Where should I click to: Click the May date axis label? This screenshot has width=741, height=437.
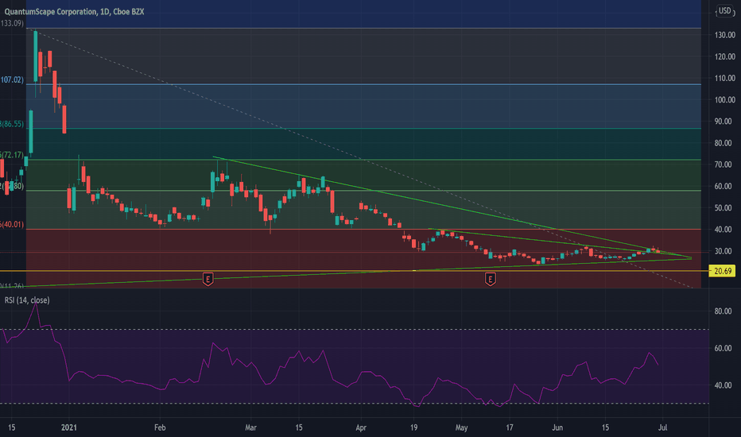tap(461, 427)
